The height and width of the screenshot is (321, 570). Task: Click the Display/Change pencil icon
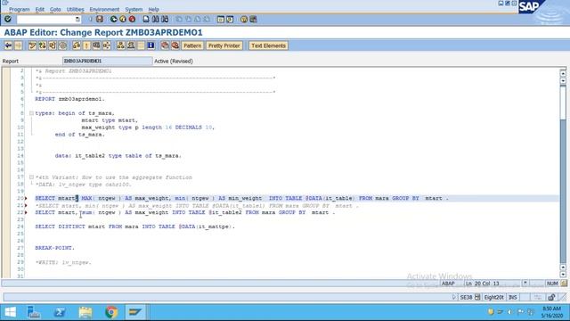32,45
